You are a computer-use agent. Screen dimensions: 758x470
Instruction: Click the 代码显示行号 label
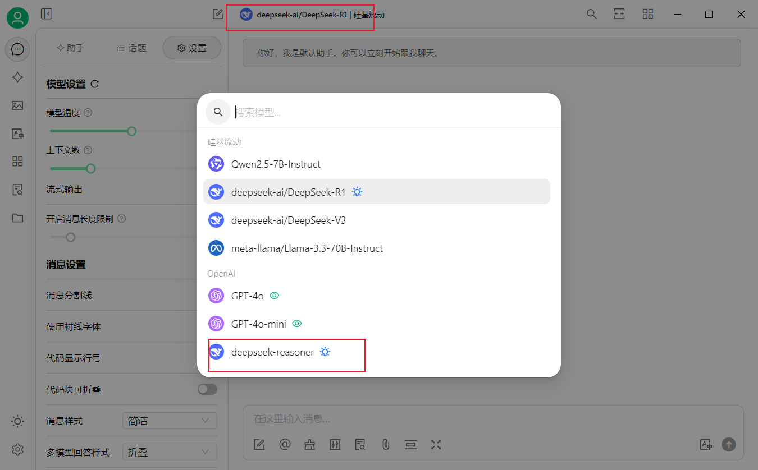pos(73,358)
